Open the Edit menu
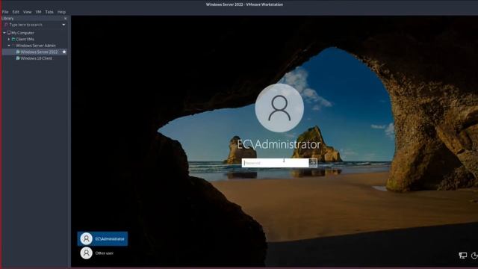The width and height of the screenshot is (478, 269). (16, 12)
